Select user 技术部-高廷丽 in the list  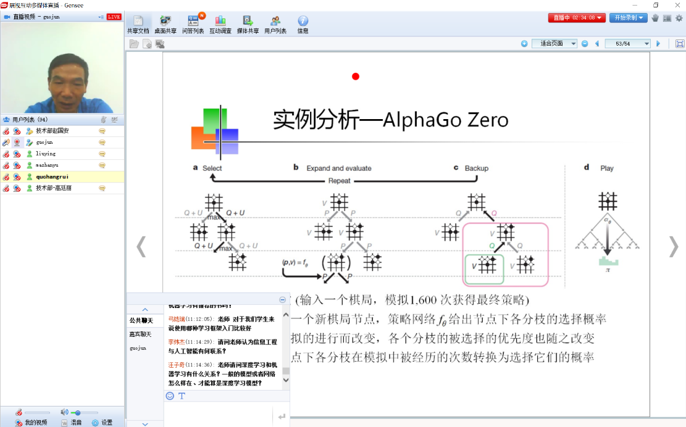[62, 188]
